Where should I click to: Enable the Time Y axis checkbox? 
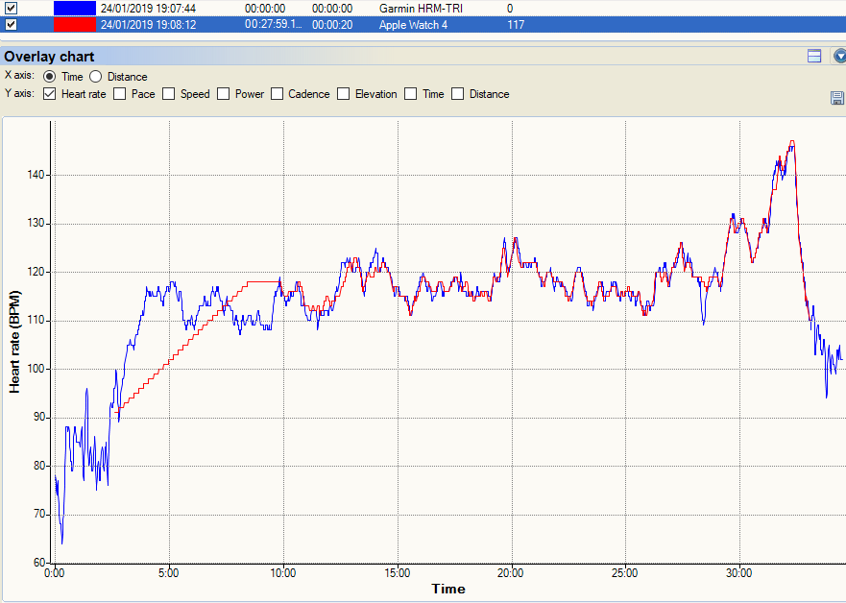[411, 94]
